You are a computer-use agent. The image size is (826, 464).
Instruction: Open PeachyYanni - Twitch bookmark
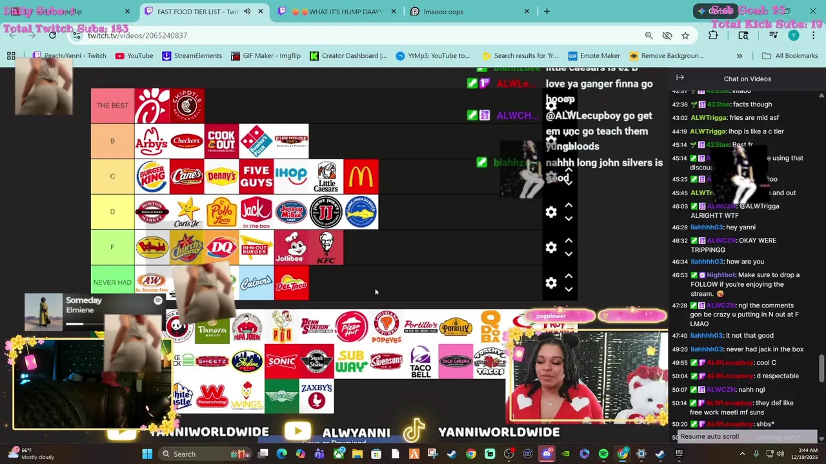[69, 56]
